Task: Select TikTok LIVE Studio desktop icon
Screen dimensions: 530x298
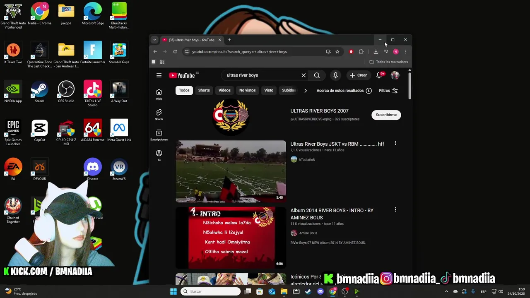Action: (93, 94)
